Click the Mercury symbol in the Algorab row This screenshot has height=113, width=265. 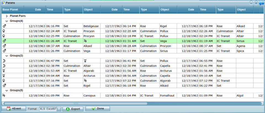(x=4, y=71)
